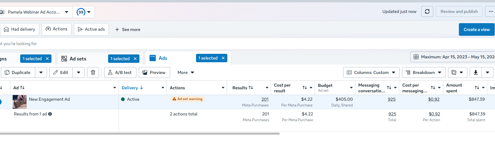
Task: Click the Ad set warning badge
Action: pos(187,99)
